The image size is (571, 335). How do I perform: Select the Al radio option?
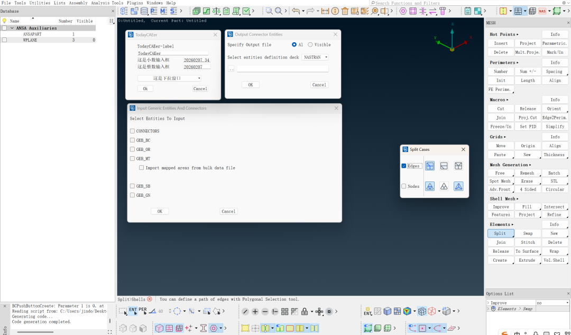294,45
